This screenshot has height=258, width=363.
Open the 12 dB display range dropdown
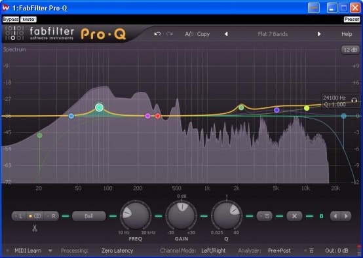(351, 50)
